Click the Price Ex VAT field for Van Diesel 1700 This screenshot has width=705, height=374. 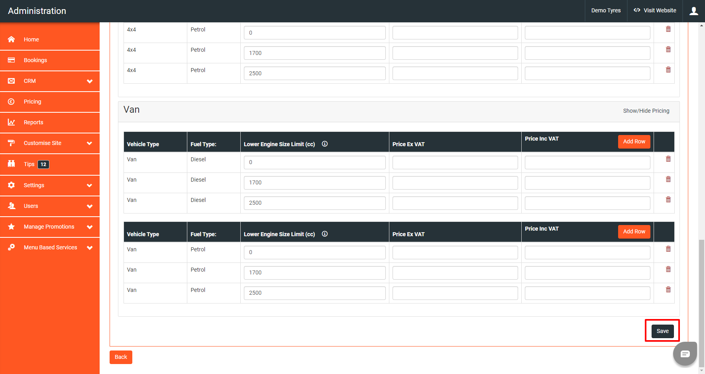click(455, 182)
